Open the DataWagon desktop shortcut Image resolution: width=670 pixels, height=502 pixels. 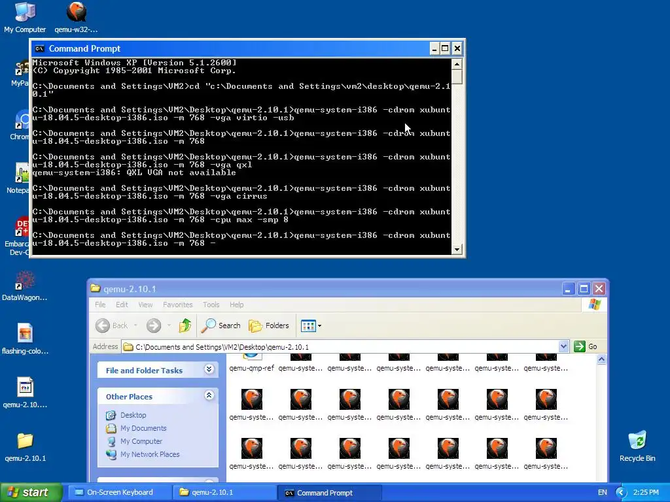[25, 285]
